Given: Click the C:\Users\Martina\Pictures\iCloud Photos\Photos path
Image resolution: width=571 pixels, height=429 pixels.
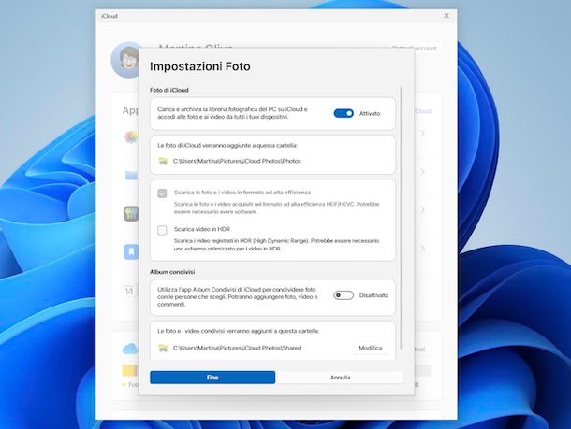Looking at the screenshot, I should [x=237, y=161].
